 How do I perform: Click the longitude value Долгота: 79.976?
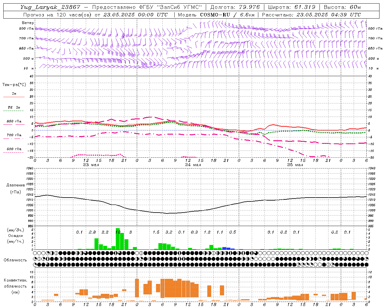(235, 7)
